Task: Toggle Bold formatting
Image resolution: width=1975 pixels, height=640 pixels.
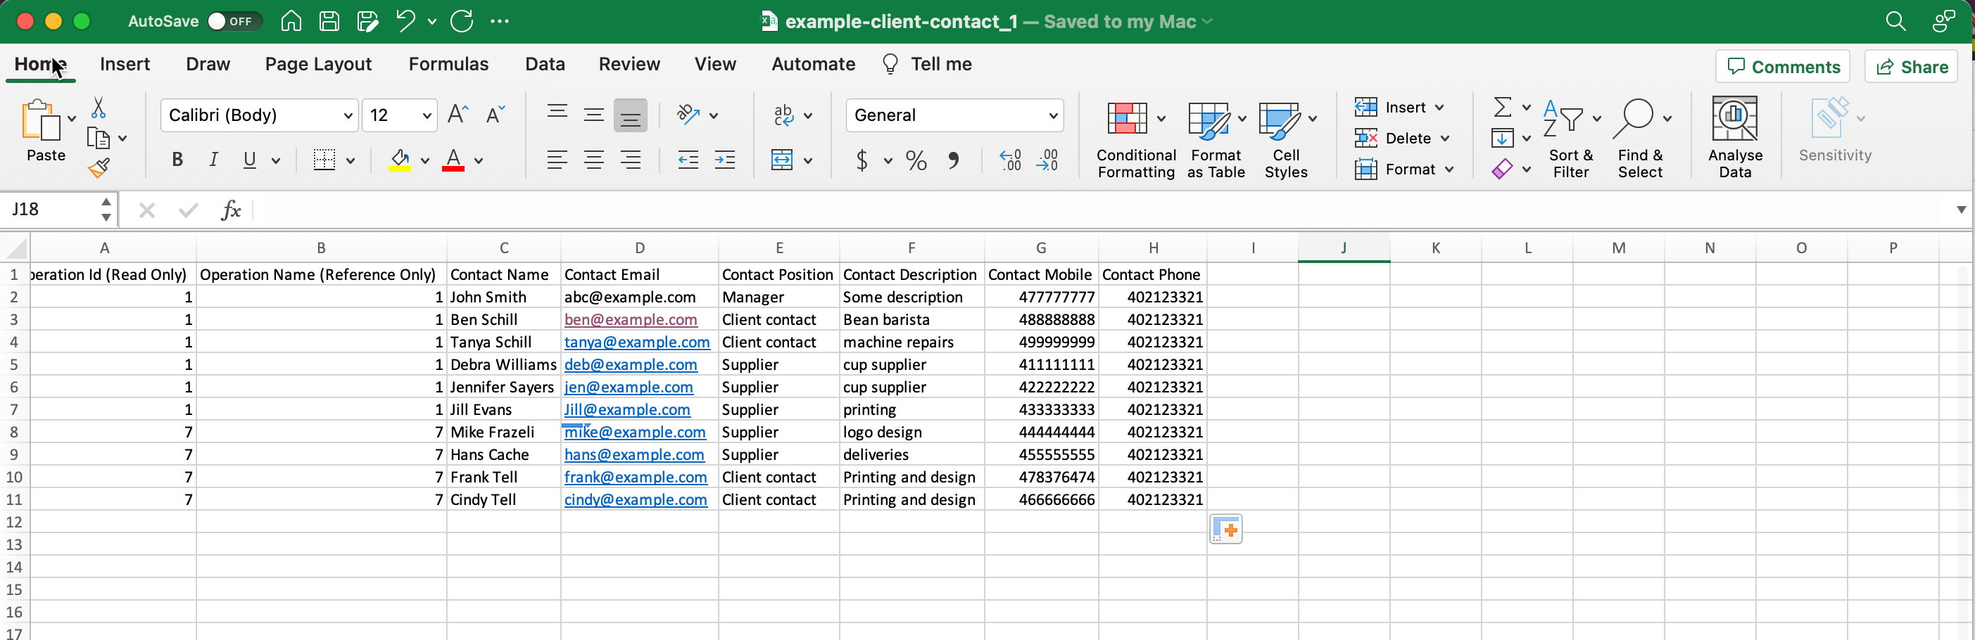Action: coord(177,160)
